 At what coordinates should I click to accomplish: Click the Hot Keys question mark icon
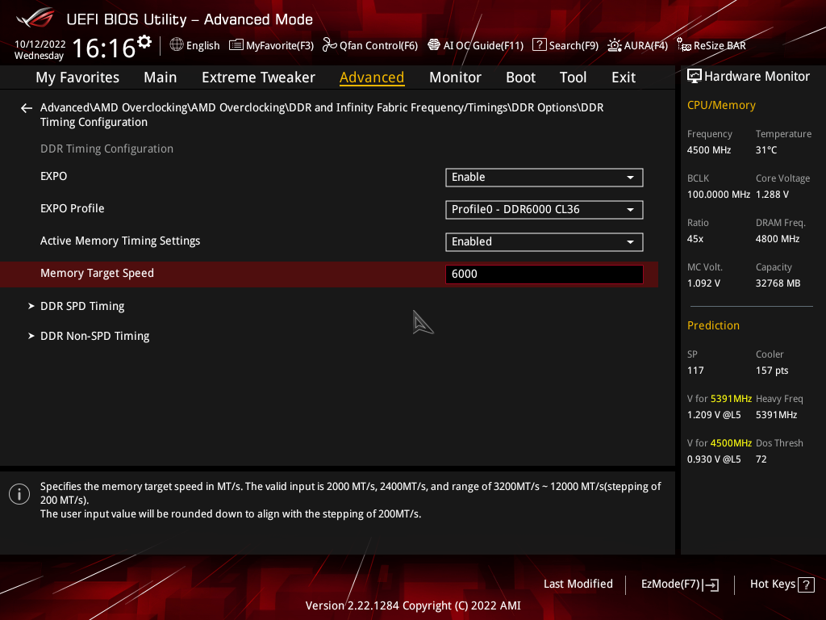point(806,584)
